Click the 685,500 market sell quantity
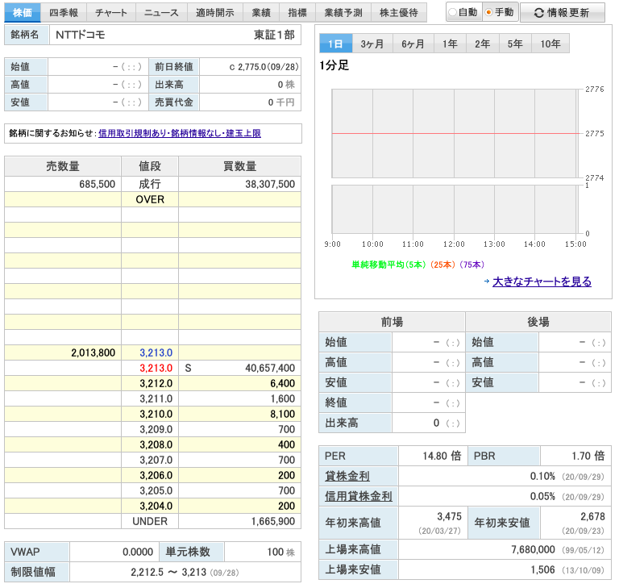The image size is (619, 588). coord(97,184)
